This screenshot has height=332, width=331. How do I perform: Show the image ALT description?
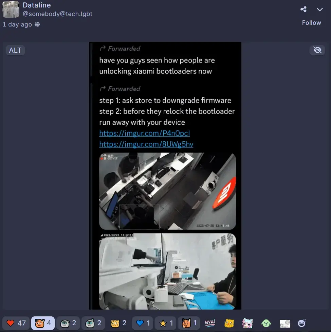pyautogui.click(x=15, y=50)
